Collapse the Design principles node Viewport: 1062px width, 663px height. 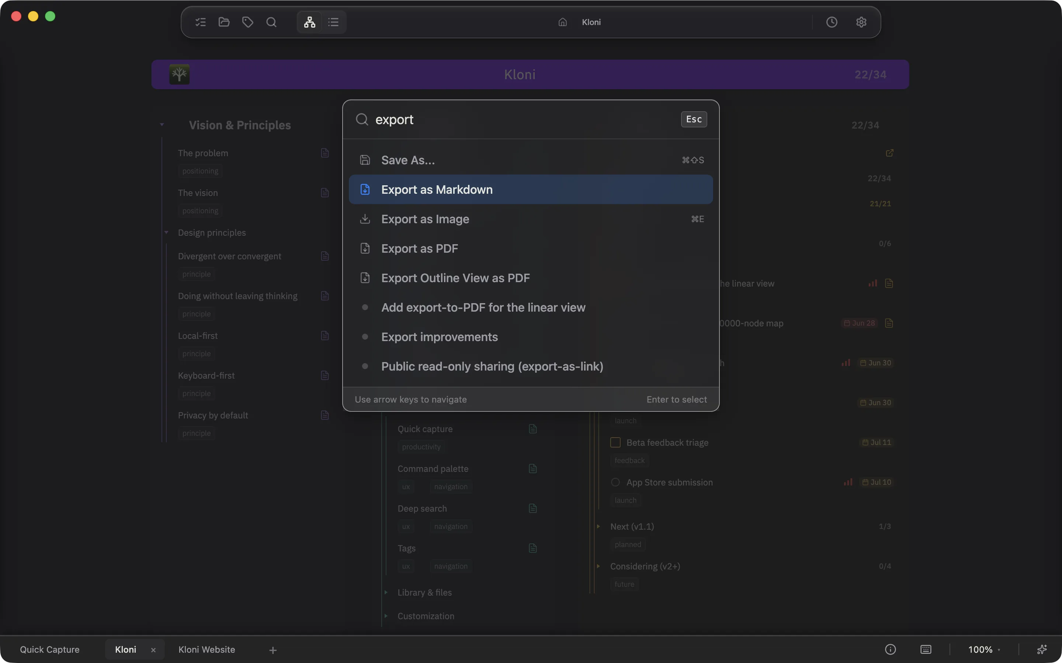(166, 232)
